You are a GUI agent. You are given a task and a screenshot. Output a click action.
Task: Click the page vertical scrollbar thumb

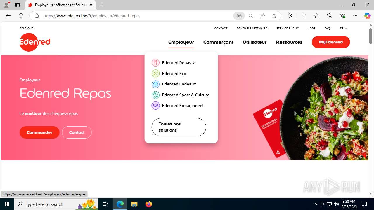[x=370, y=36]
